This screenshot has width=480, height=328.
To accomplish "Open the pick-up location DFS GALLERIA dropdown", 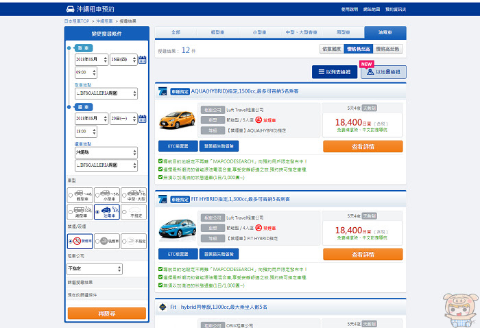I will [x=106, y=93].
